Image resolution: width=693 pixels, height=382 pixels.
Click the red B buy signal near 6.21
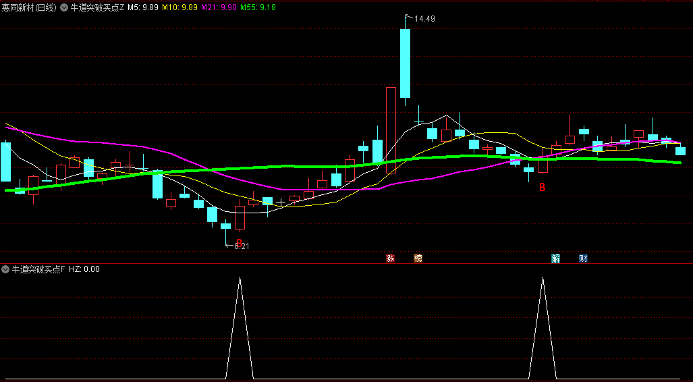[239, 243]
